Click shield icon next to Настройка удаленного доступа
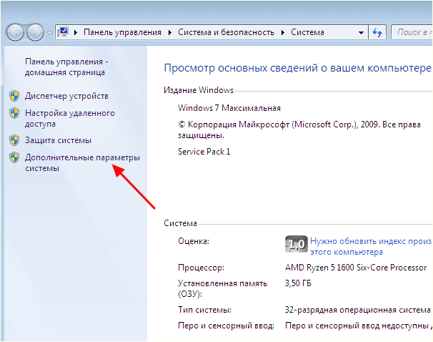Image resolution: width=433 pixels, height=342 pixels. [x=14, y=113]
